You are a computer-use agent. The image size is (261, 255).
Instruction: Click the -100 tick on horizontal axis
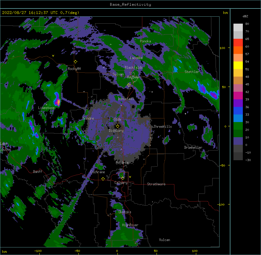coord(38,251)
